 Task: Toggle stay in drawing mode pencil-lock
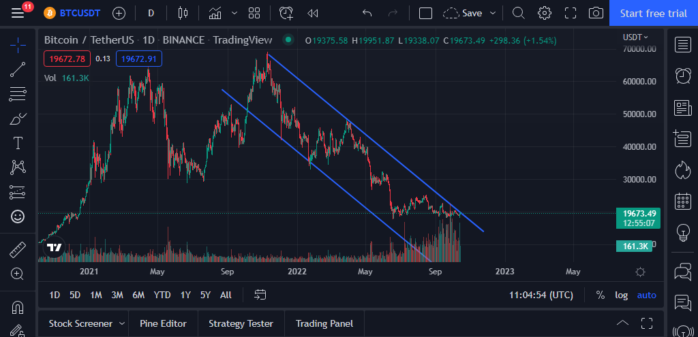pyautogui.click(x=18, y=332)
